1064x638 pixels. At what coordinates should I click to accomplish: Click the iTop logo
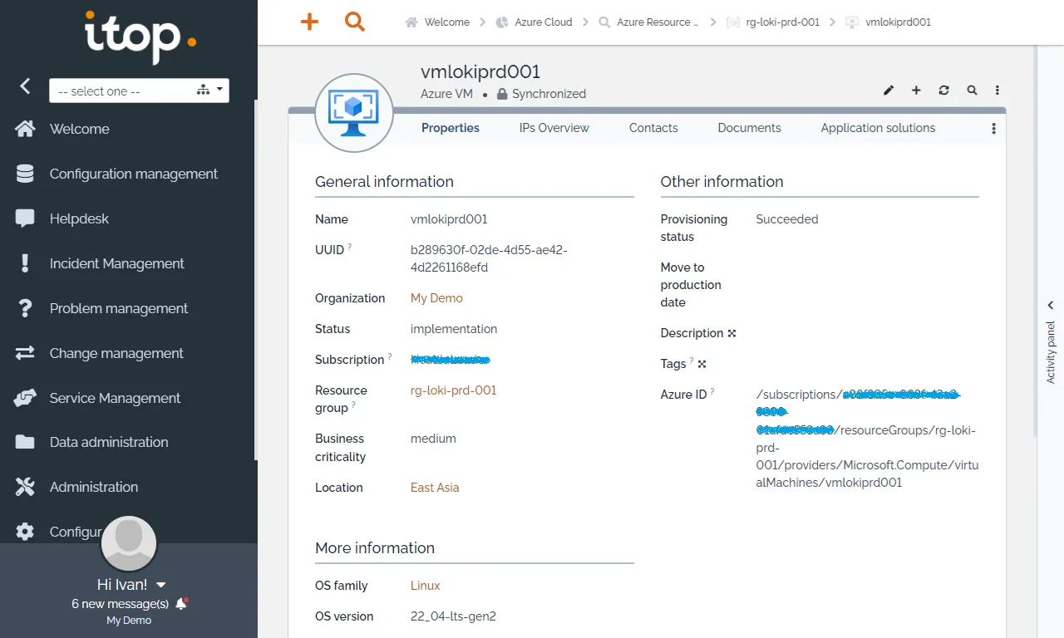(141, 37)
